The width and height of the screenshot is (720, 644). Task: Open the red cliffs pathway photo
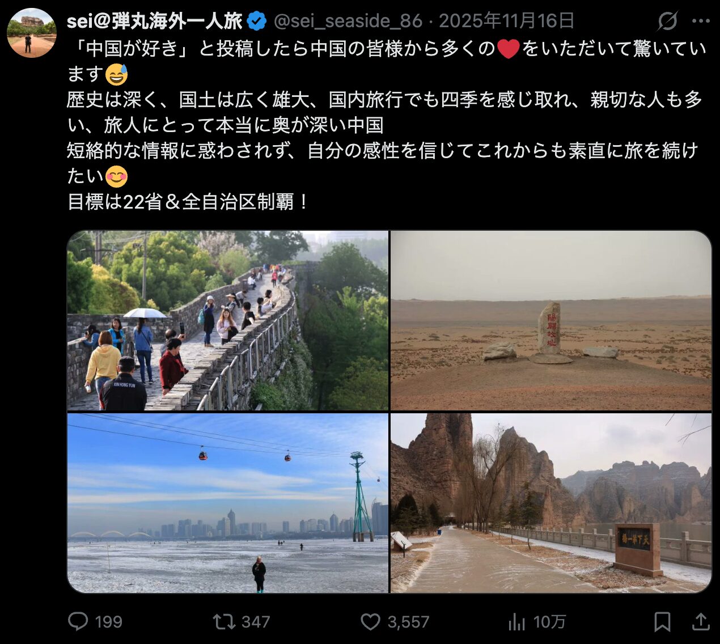(551, 503)
